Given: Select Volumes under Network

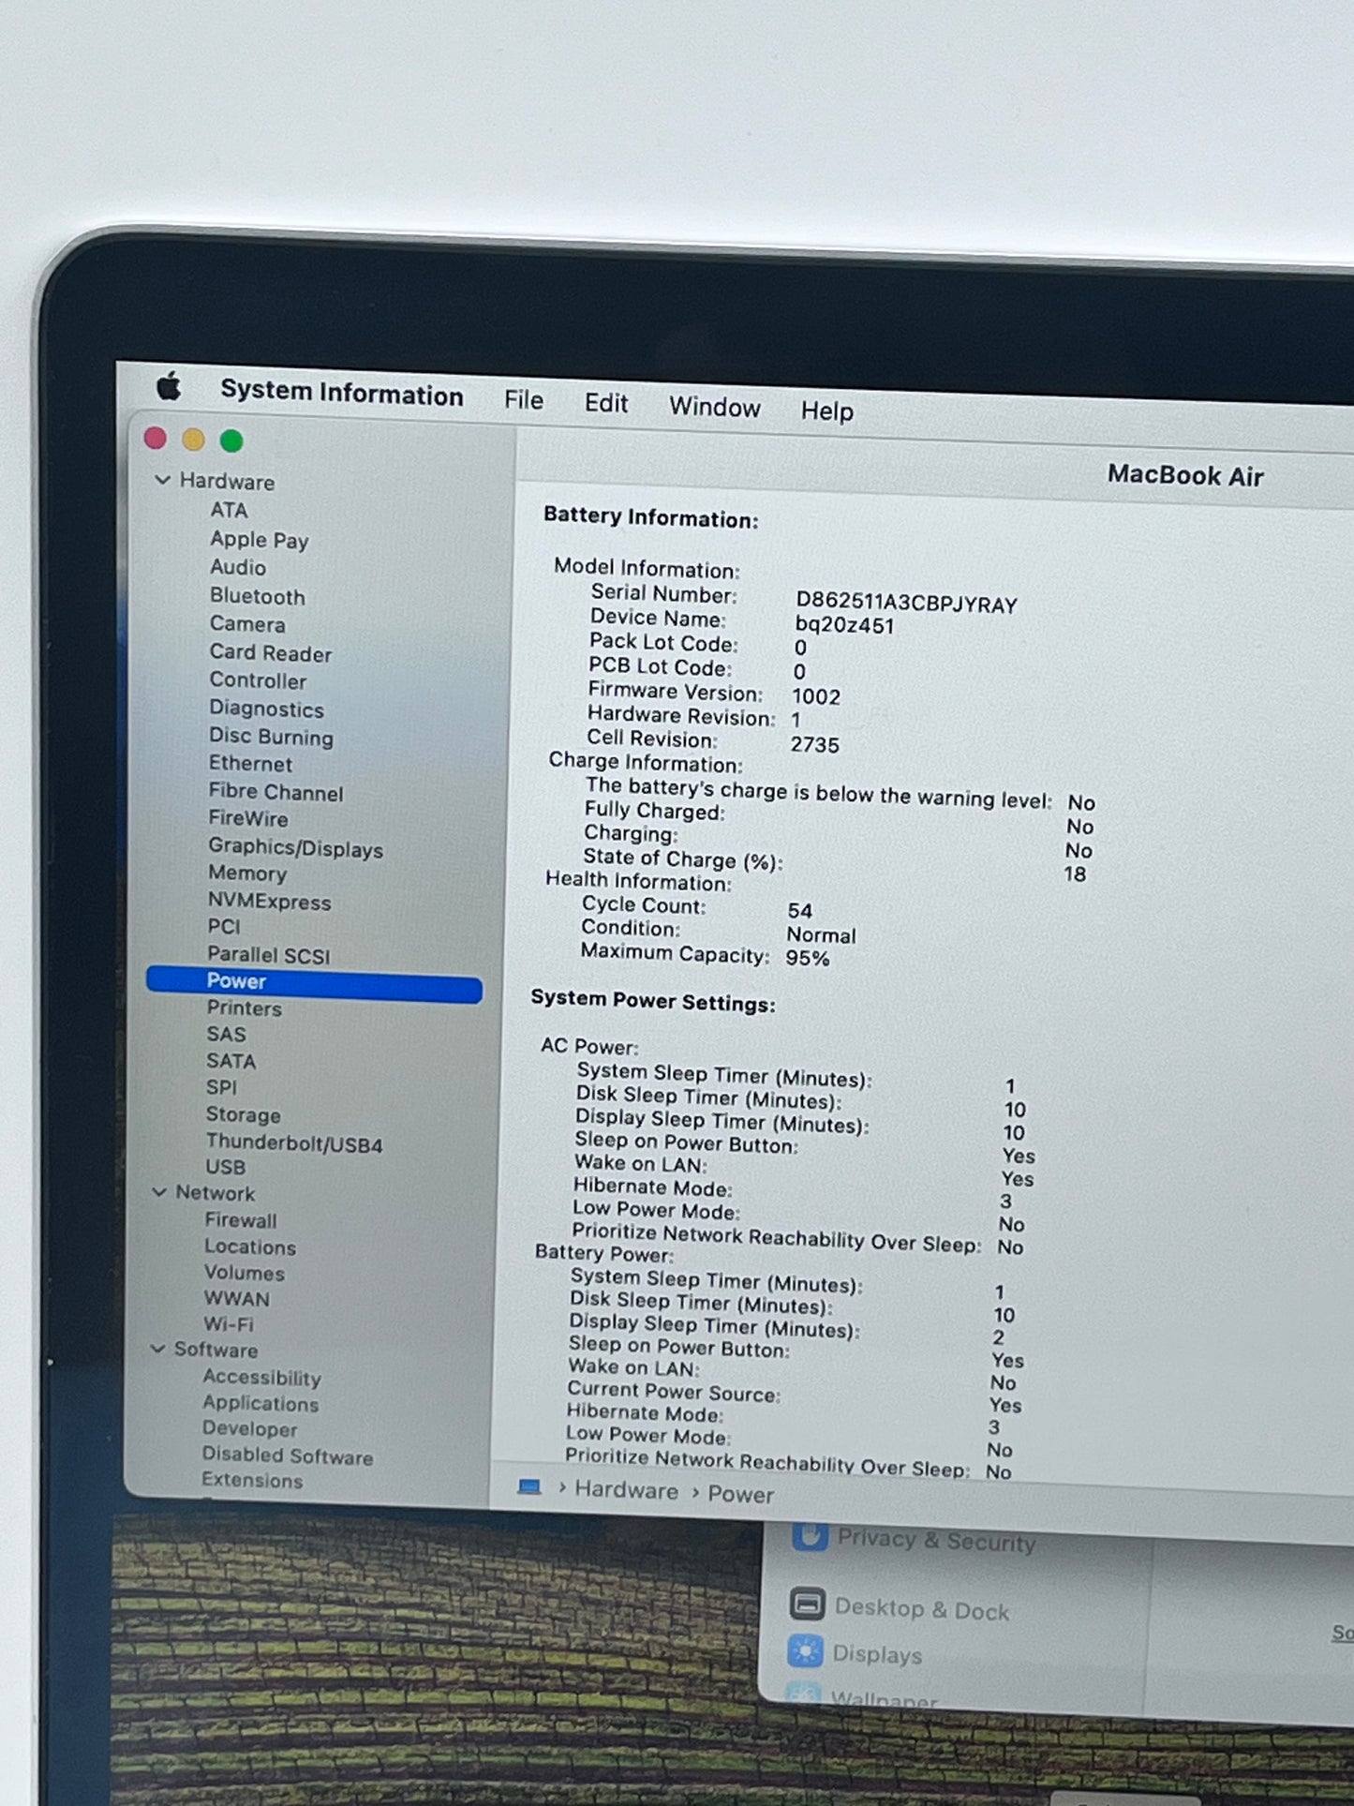Looking at the screenshot, I should pyautogui.click(x=244, y=1273).
